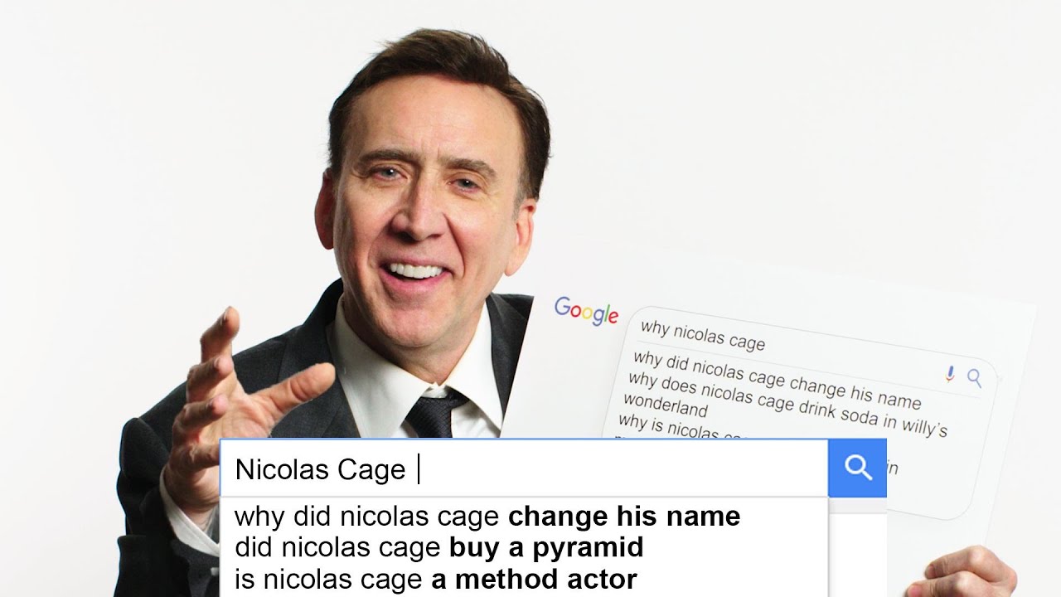
Task: Select board line "why did nicolas cage change his name"
Action: [x=777, y=380]
